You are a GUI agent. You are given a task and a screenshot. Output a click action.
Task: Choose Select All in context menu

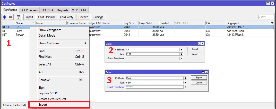pos(60,64)
